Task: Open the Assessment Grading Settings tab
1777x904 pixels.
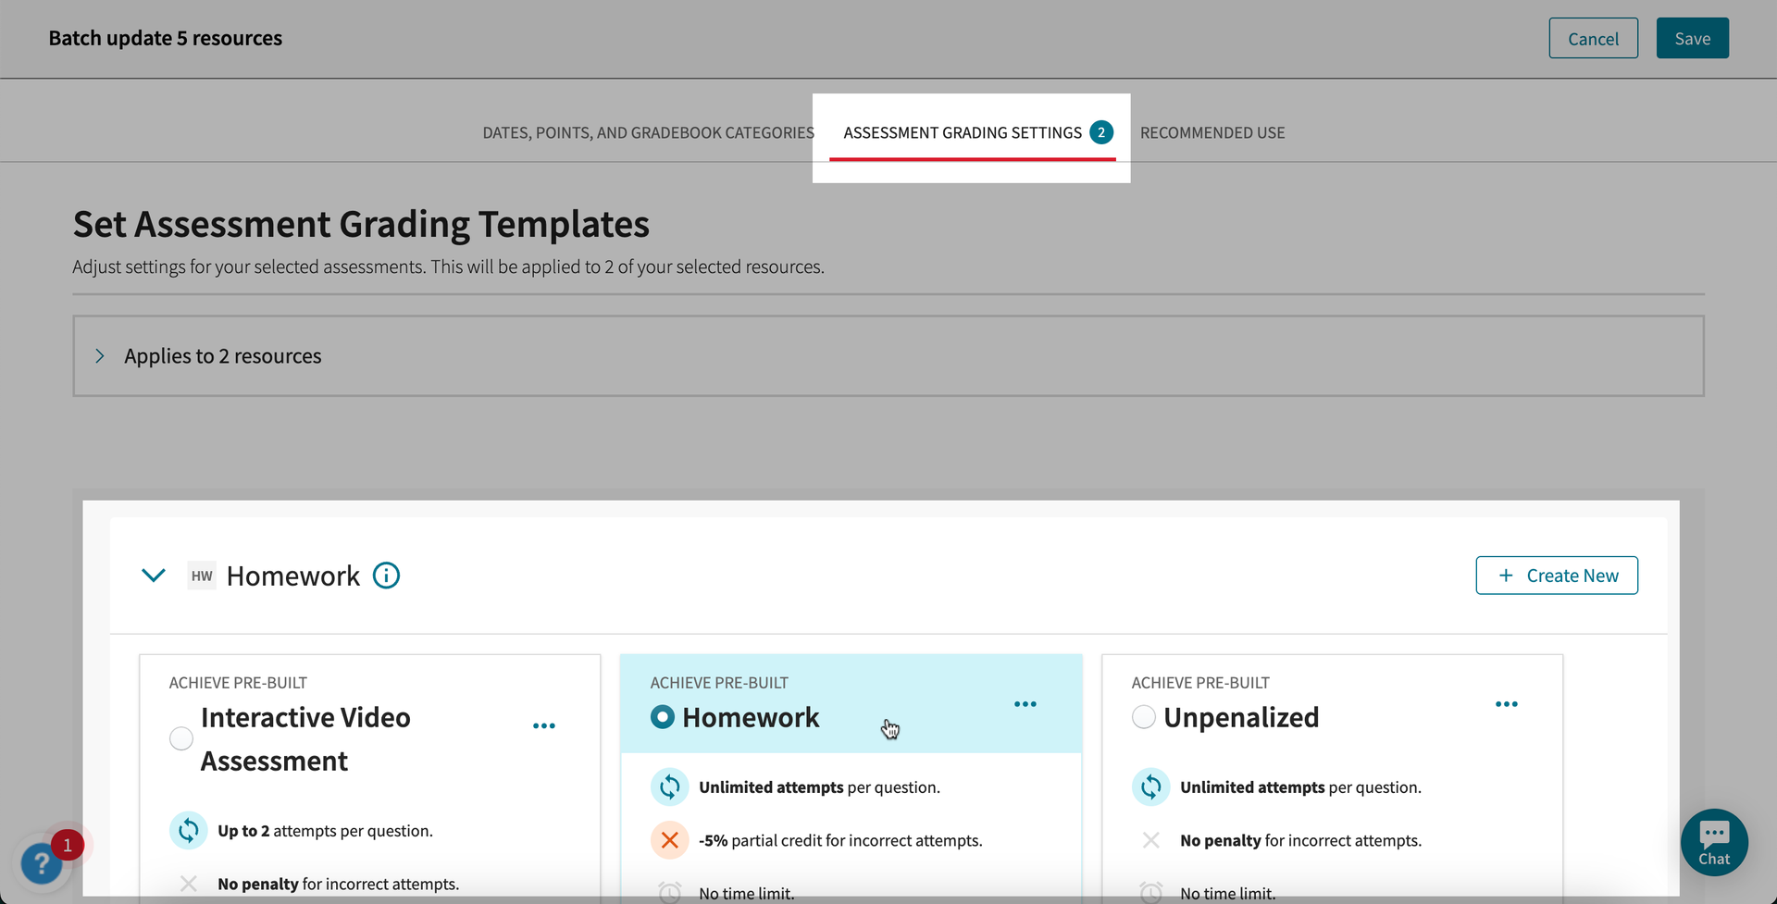Action: (x=963, y=132)
